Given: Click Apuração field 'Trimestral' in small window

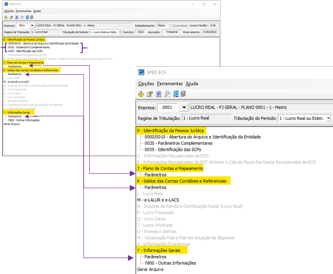Looking at the screenshot, I should click(172, 32).
